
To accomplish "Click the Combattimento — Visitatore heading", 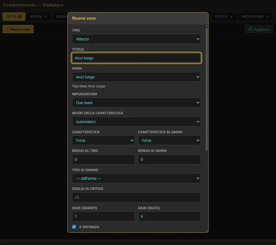I will (33, 5).
